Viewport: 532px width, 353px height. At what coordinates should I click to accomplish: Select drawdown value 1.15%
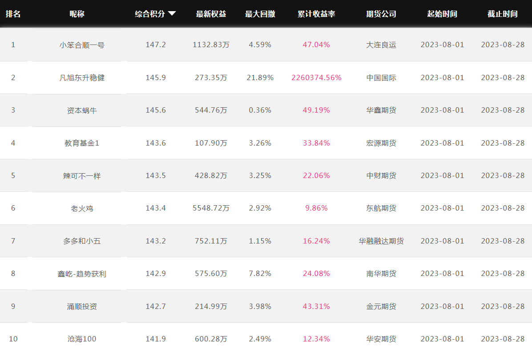[x=260, y=241]
